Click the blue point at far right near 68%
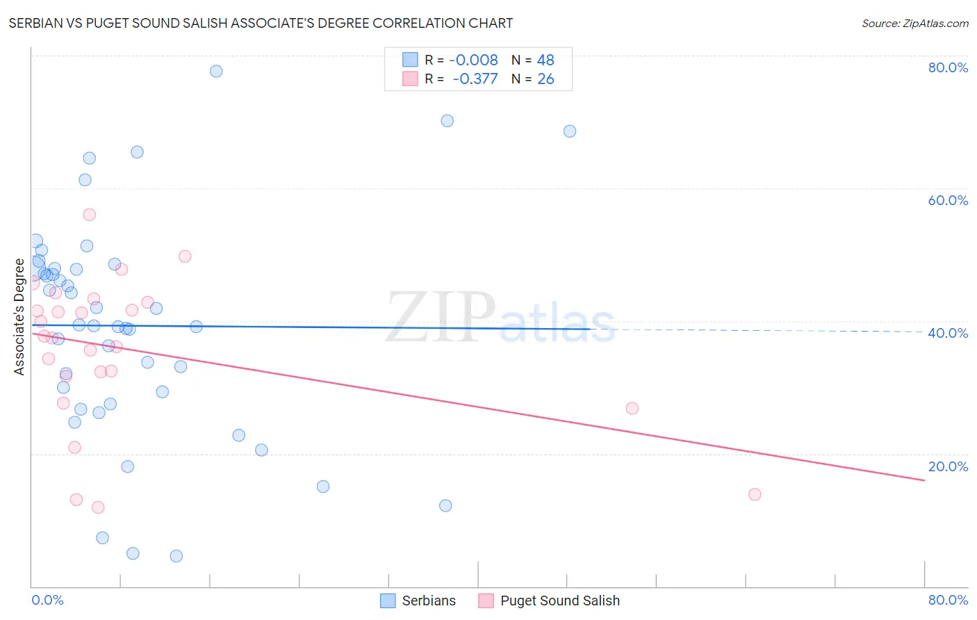This screenshot has height=620, width=977. (570, 131)
